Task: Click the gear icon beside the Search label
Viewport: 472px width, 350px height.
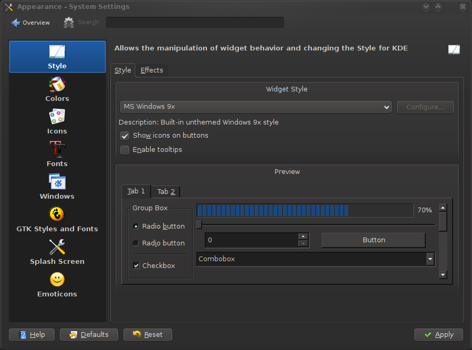Action: click(69, 22)
